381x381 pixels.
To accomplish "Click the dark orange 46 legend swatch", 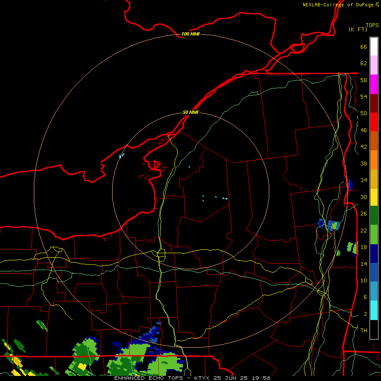I will point(374,141).
